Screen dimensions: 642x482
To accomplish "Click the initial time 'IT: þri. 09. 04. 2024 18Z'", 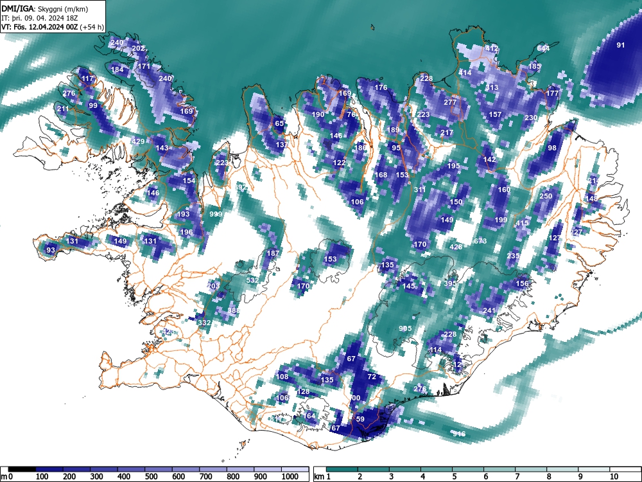I will click(x=39, y=17).
